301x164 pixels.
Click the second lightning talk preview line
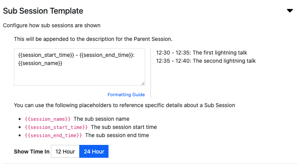tap(206, 61)
